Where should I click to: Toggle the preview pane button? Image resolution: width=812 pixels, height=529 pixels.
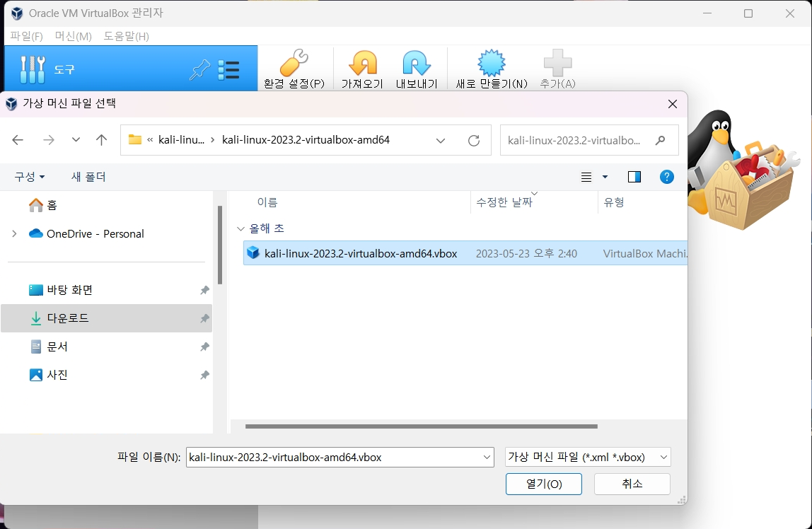tap(634, 177)
